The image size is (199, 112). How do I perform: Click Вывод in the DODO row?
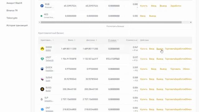click(160, 49)
